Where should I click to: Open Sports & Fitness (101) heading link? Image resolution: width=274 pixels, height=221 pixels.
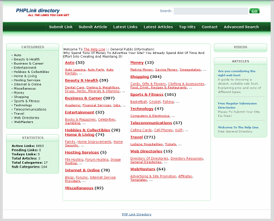coord(147,95)
